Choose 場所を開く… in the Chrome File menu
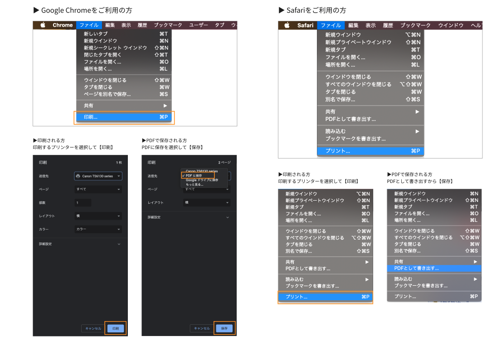This screenshot has width=501, height=346. [x=124, y=69]
